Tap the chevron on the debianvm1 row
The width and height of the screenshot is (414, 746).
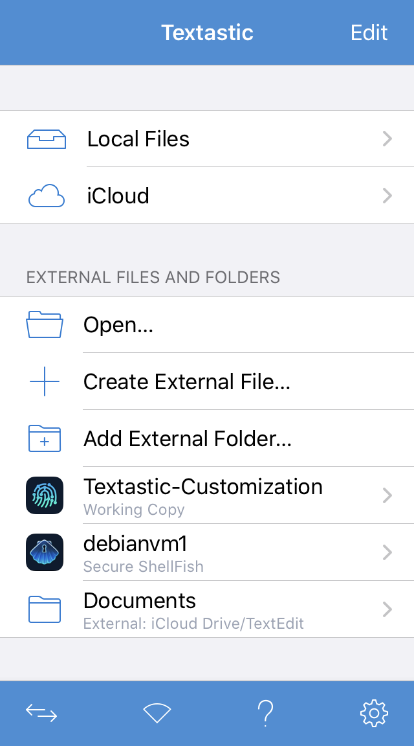click(388, 552)
